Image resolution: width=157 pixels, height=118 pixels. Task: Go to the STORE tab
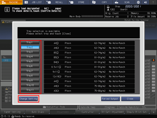click(x=79, y=2)
